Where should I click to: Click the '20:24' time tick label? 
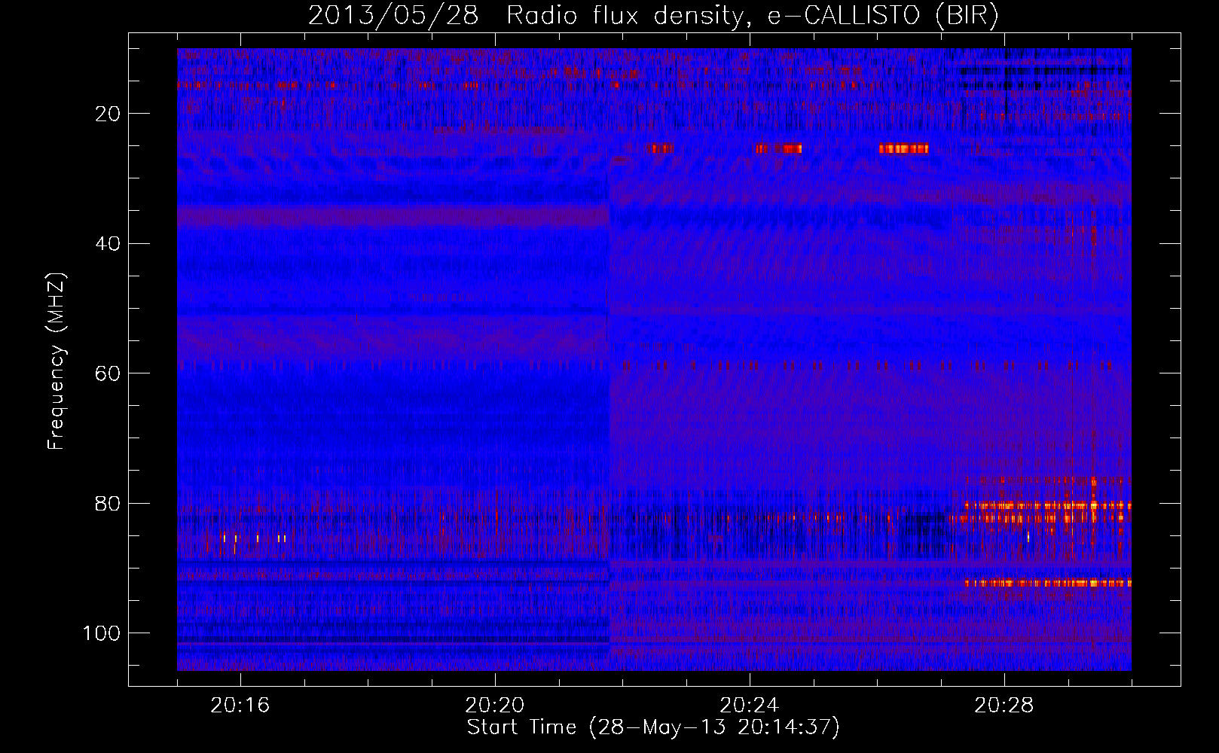(x=750, y=706)
